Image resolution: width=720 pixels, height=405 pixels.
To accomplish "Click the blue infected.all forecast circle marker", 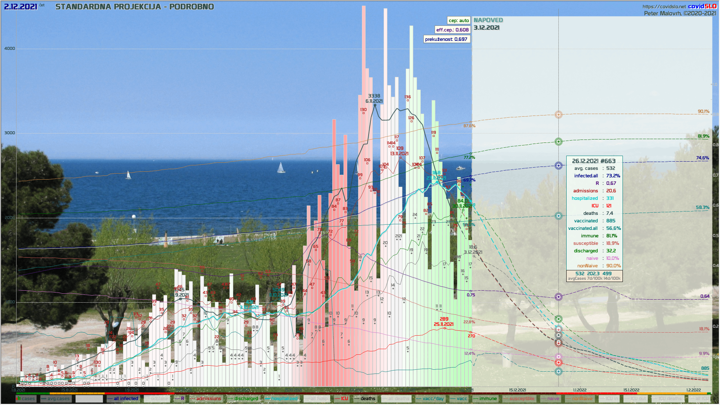I will point(558,165).
